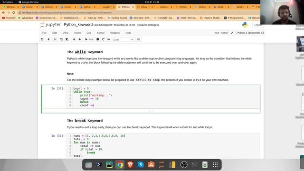Open the command palette keyboard icon
The image size is (304, 171).
coord(139,39)
